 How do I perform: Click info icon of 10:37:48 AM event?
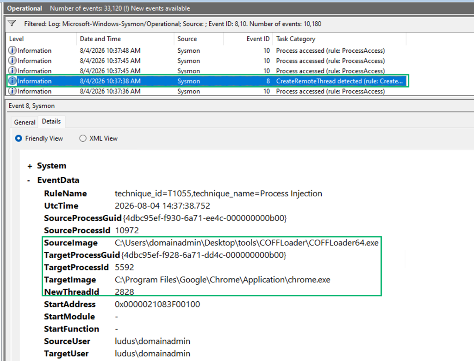point(12,50)
